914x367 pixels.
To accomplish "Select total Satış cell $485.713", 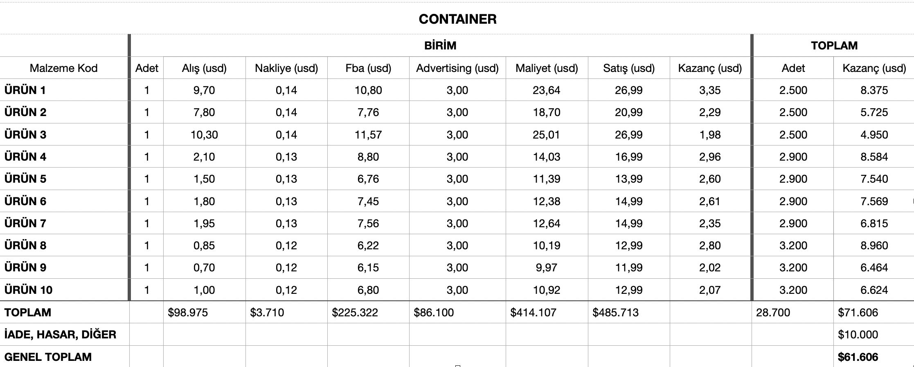I will coord(615,312).
